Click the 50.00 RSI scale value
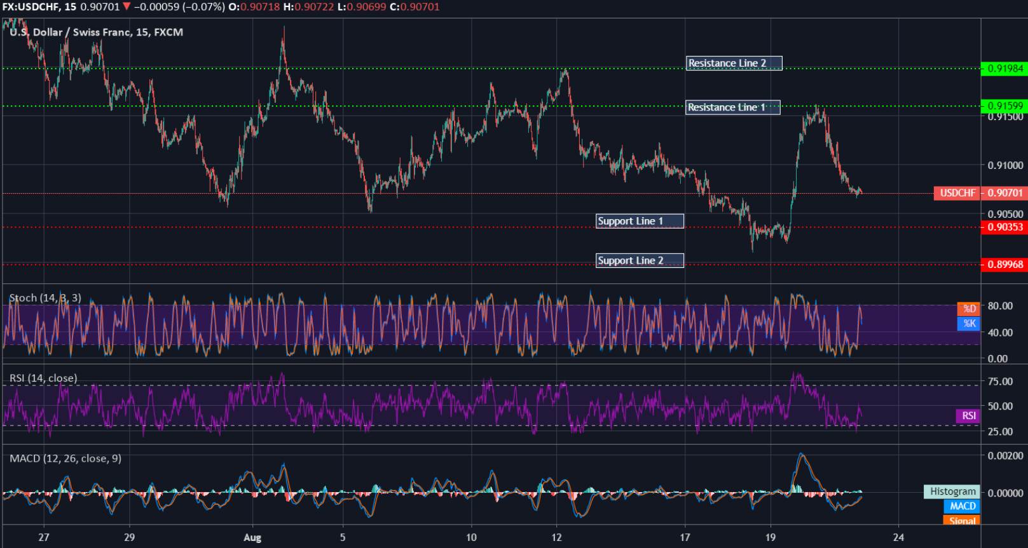Screen dimensions: 1028x548 tap(1000, 406)
